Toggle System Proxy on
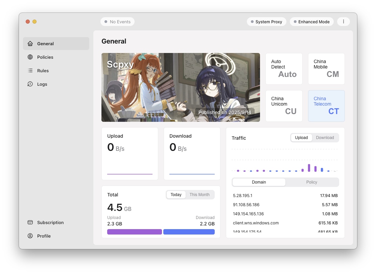This screenshot has height=274, width=376. (x=266, y=21)
